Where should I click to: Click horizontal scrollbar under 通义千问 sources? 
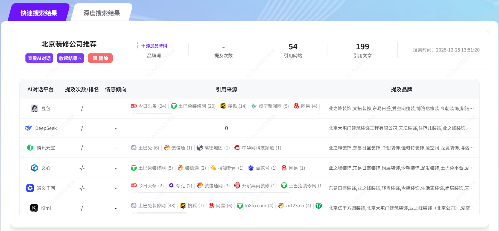point(212,193)
